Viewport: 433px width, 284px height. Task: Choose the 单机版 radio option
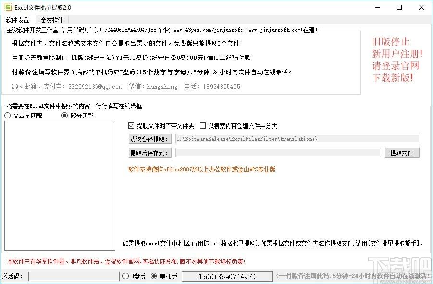tap(154, 276)
